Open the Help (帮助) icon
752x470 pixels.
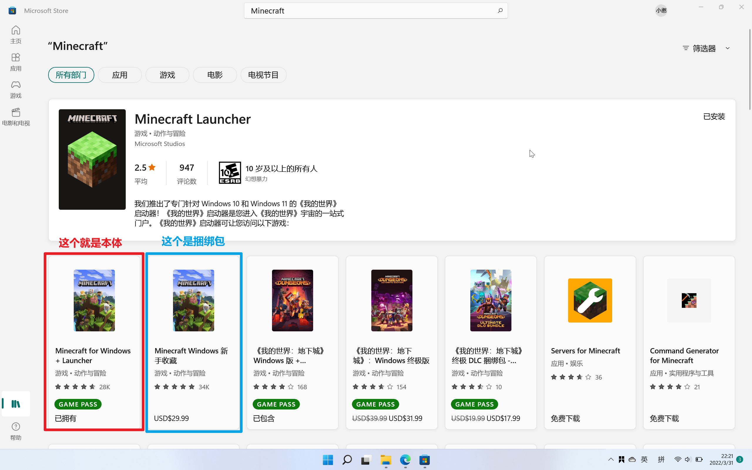[x=16, y=431]
